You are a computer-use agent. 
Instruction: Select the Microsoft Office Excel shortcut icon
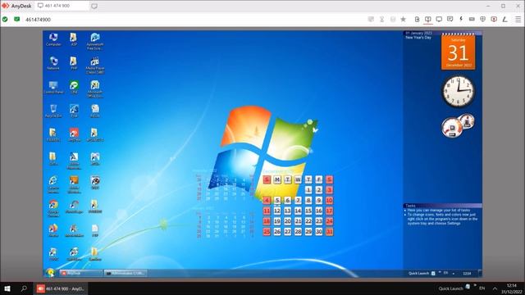coord(95,89)
